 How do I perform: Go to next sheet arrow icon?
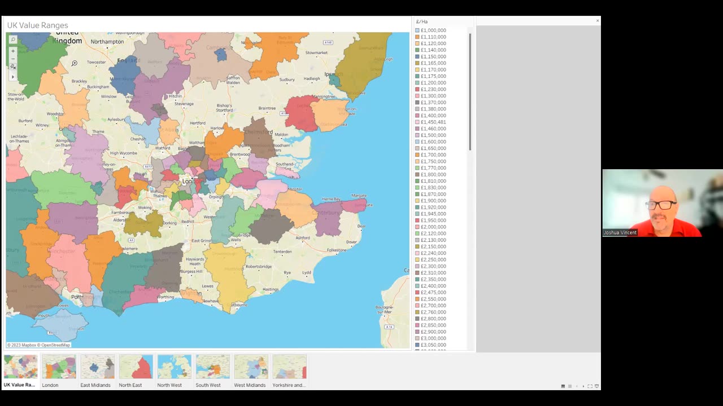tap(583, 386)
